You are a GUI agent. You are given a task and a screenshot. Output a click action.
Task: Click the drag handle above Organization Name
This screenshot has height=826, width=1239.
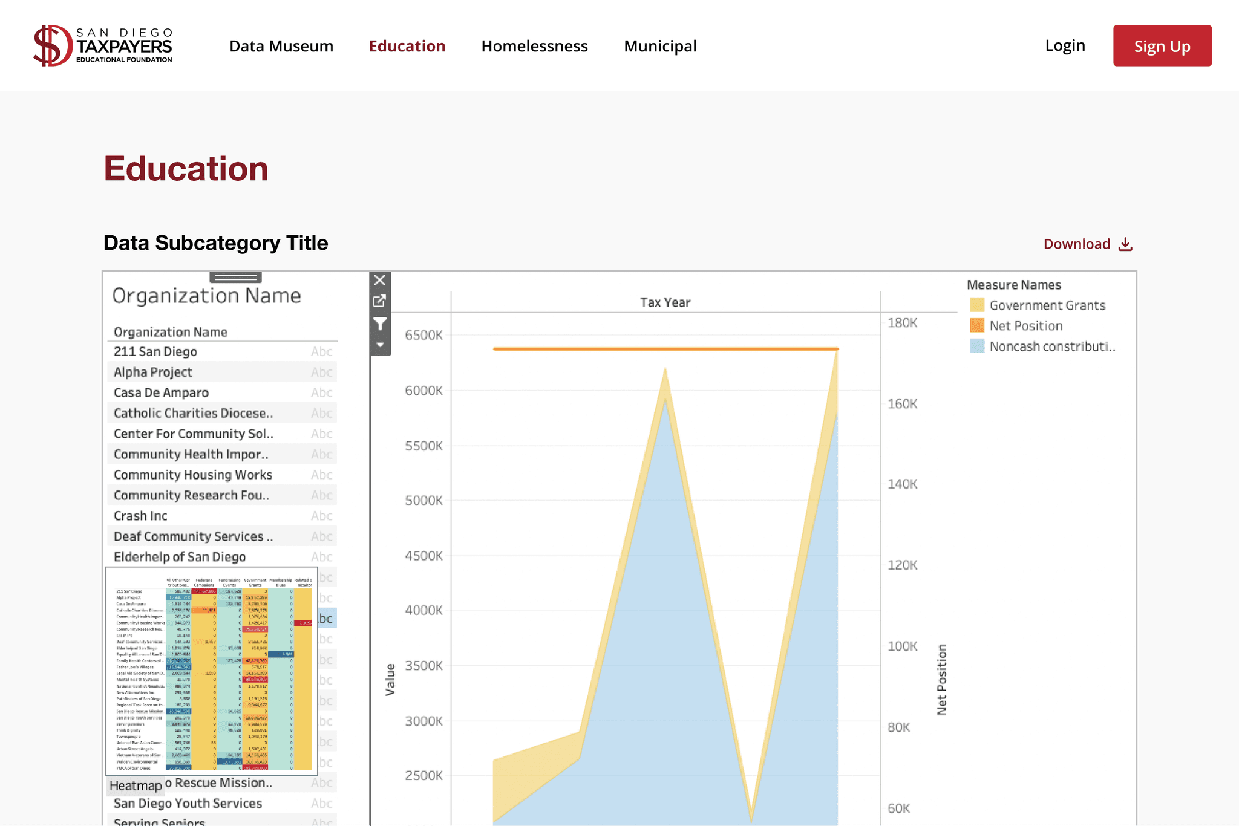(x=235, y=278)
